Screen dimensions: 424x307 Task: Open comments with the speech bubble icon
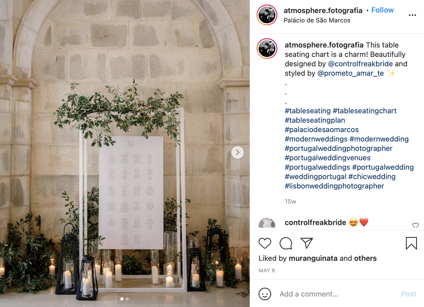286,243
